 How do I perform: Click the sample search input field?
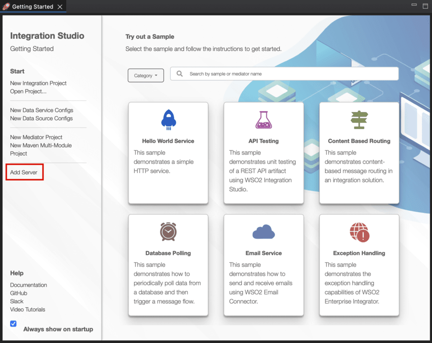(x=290, y=74)
